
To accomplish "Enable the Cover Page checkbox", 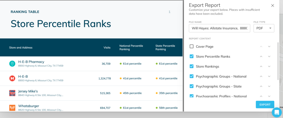I will pyautogui.click(x=192, y=46).
